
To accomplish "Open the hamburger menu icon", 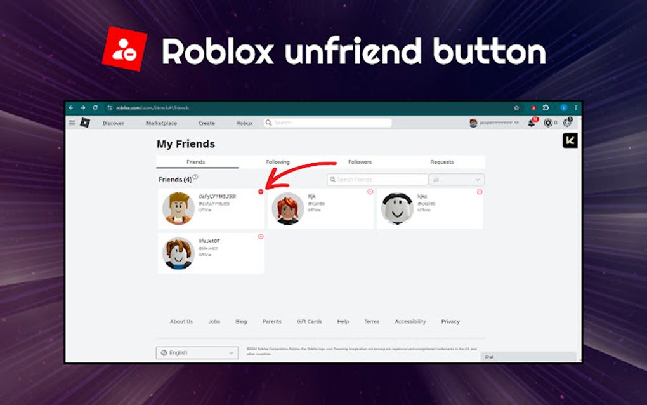I will [71, 123].
